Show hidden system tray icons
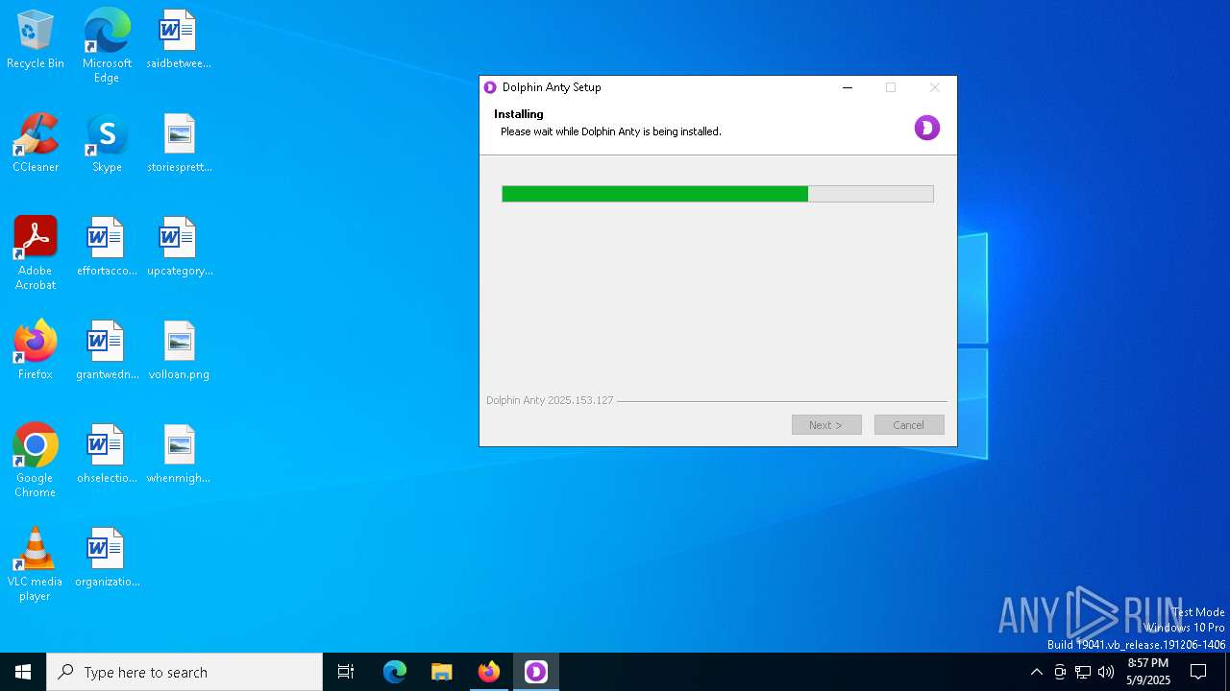 pos(1036,672)
